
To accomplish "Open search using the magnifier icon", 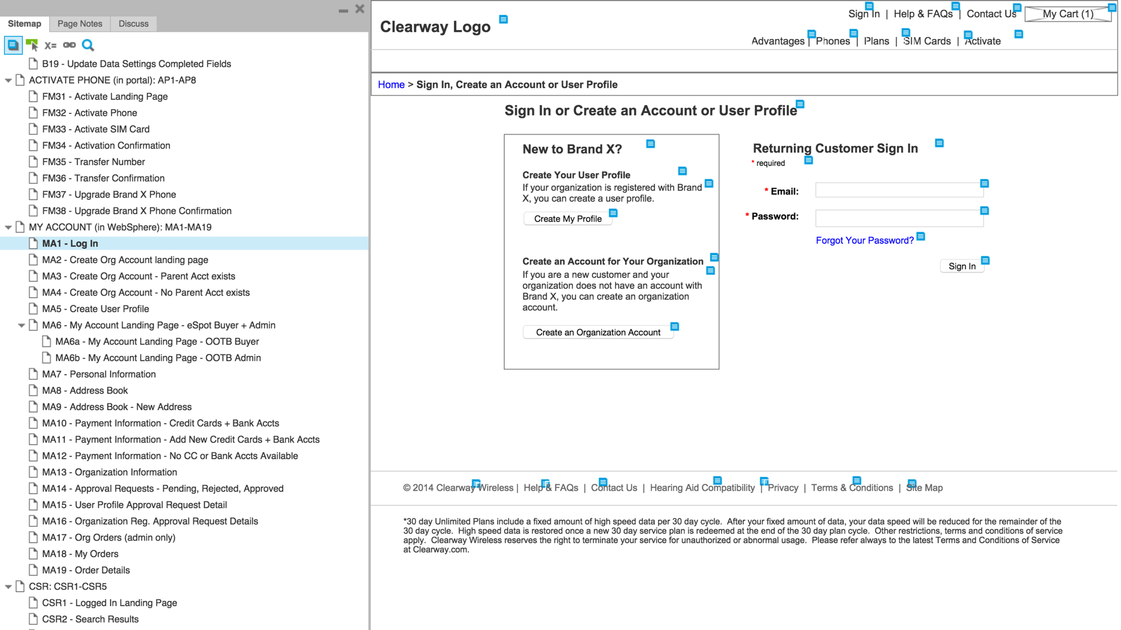I will [88, 45].
